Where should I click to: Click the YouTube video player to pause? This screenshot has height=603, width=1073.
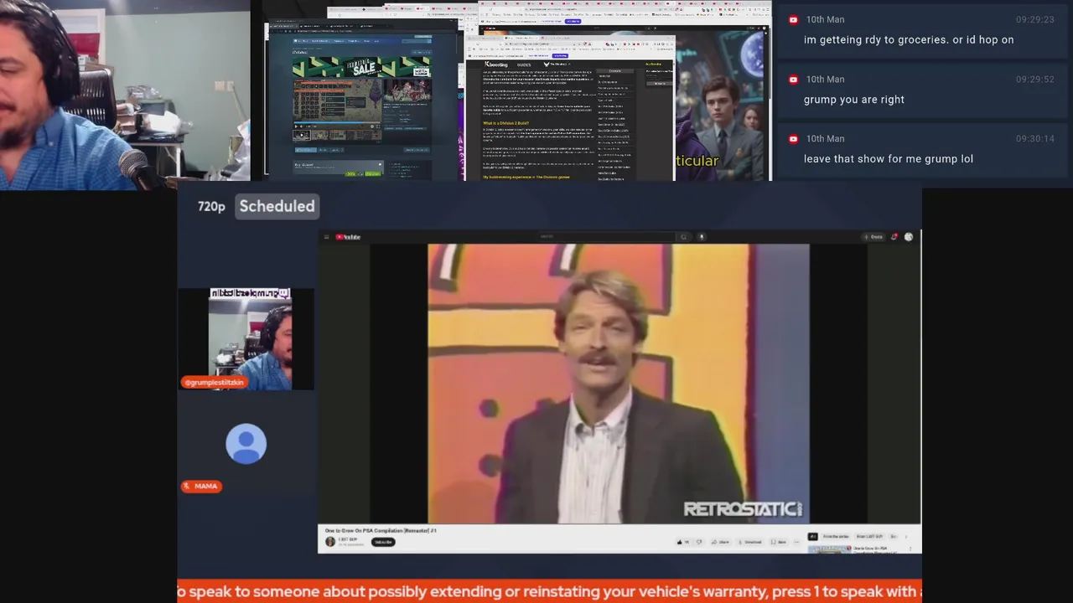point(619,384)
